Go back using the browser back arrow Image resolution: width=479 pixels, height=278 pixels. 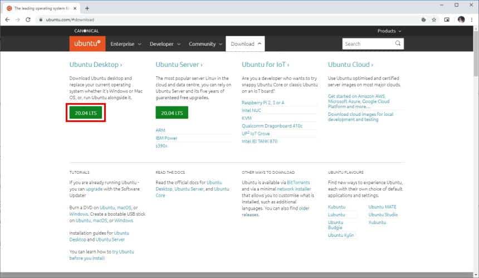click(7, 19)
